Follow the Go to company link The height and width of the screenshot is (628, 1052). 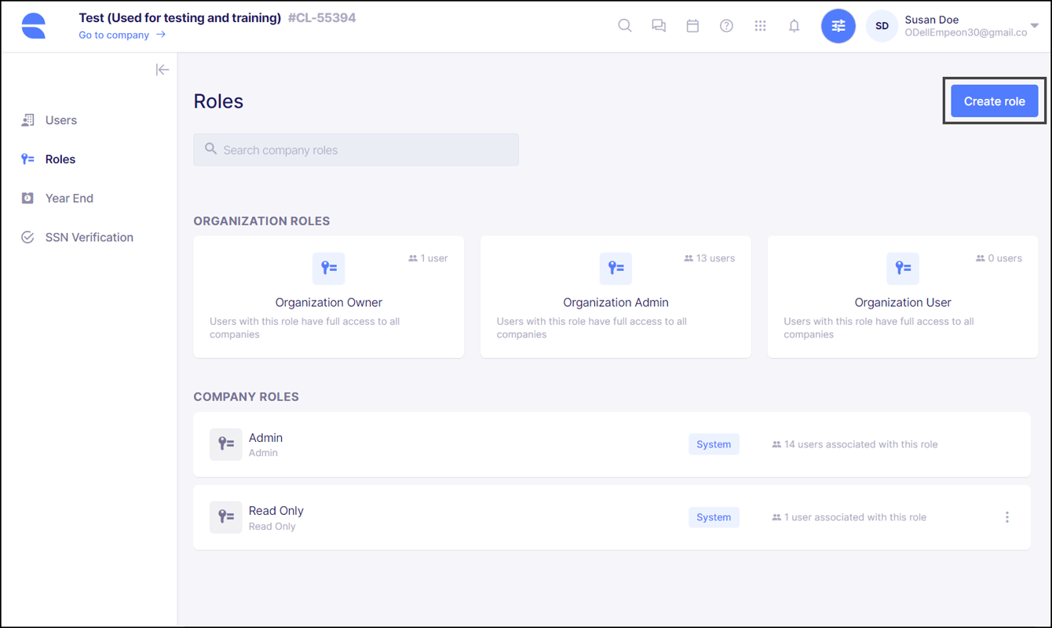click(x=115, y=35)
